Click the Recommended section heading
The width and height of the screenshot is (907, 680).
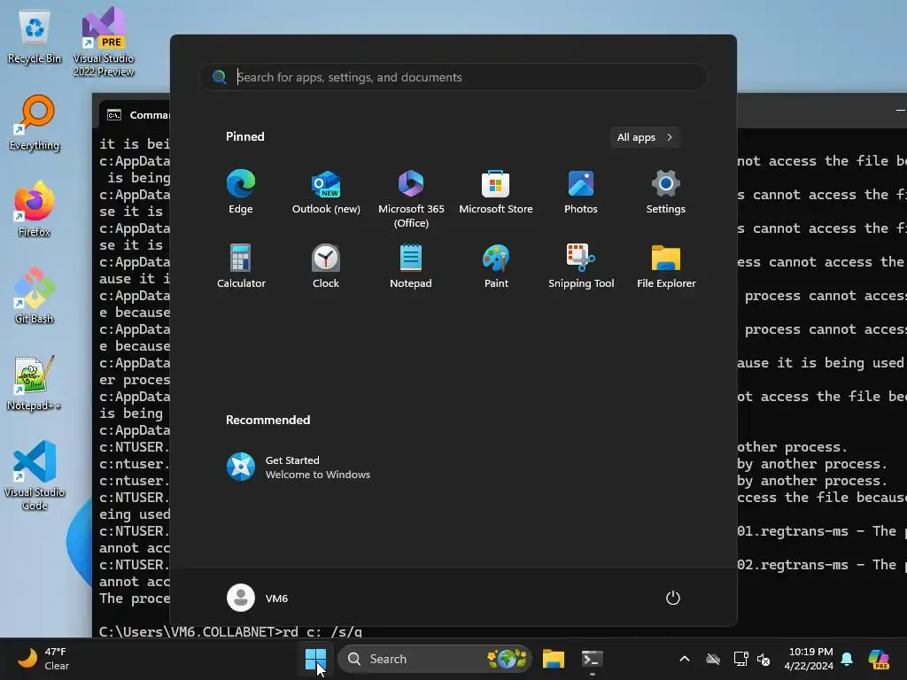(x=267, y=420)
